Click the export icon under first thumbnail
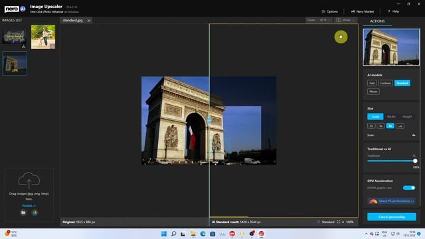The height and width of the screenshot is (239, 425). [24, 46]
